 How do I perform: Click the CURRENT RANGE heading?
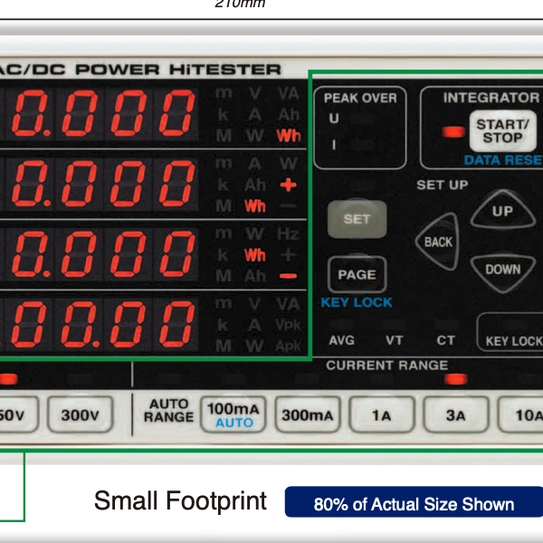pyautogui.click(x=387, y=365)
